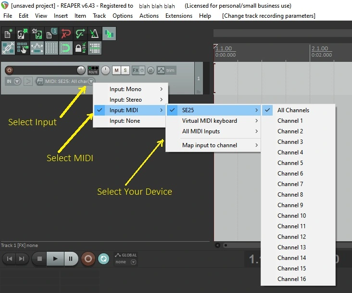Viewport: 352px width, 293px height.
Task: Expand Map input to channel submenu
Action: [213, 145]
